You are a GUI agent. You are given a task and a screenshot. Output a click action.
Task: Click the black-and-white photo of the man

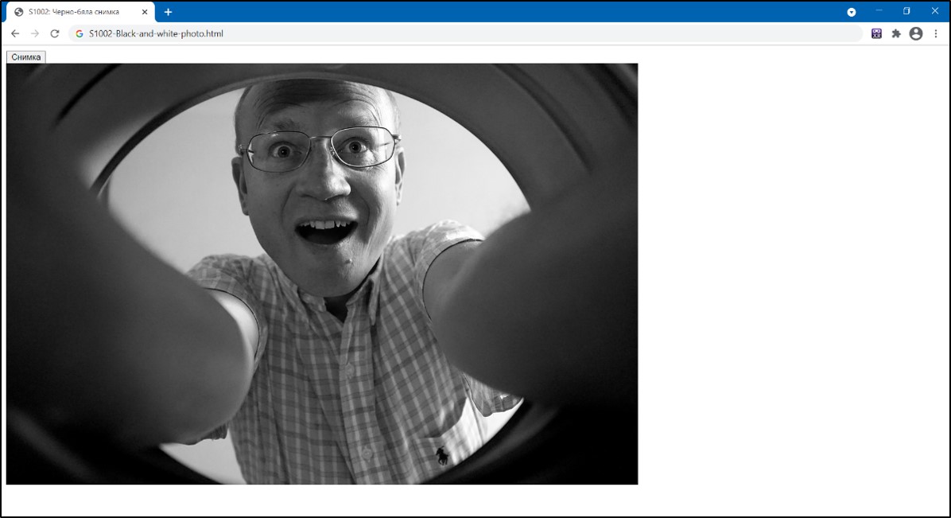pos(321,274)
